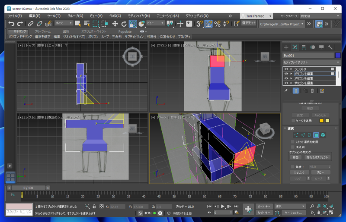The width and height of the screenshot is (346, 222).
Task: Toggle Show End Result button
Action: (x=296, y=91)
